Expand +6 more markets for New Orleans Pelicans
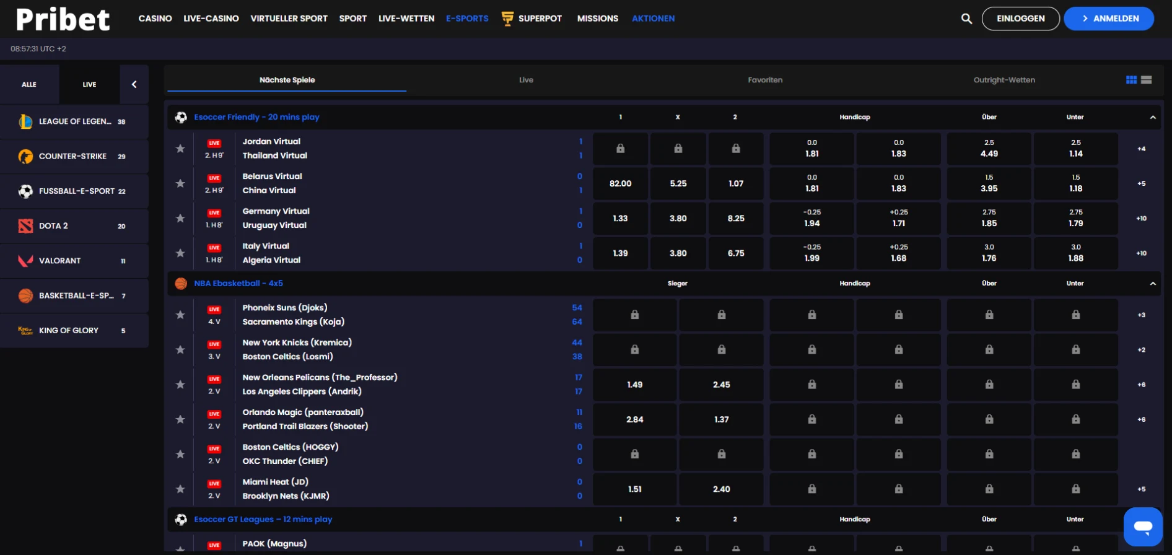 coord(1141,384)
